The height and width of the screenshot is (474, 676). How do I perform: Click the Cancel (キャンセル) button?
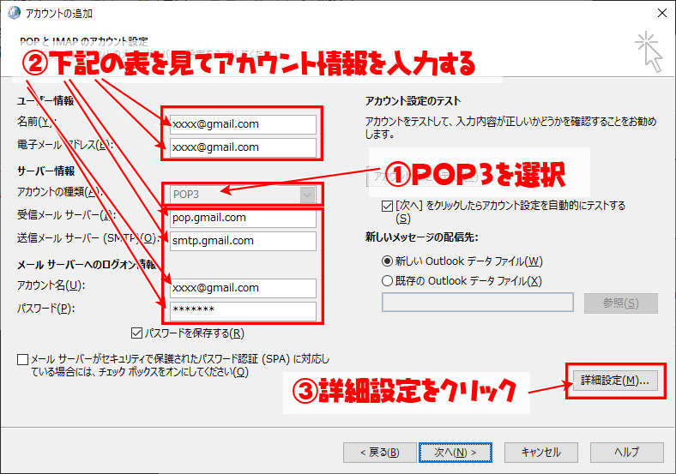click(x=541, y=453)
